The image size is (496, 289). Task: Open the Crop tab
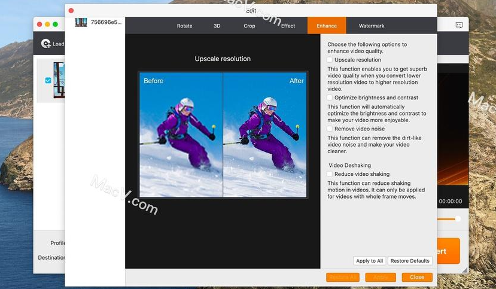coord(249,26)
